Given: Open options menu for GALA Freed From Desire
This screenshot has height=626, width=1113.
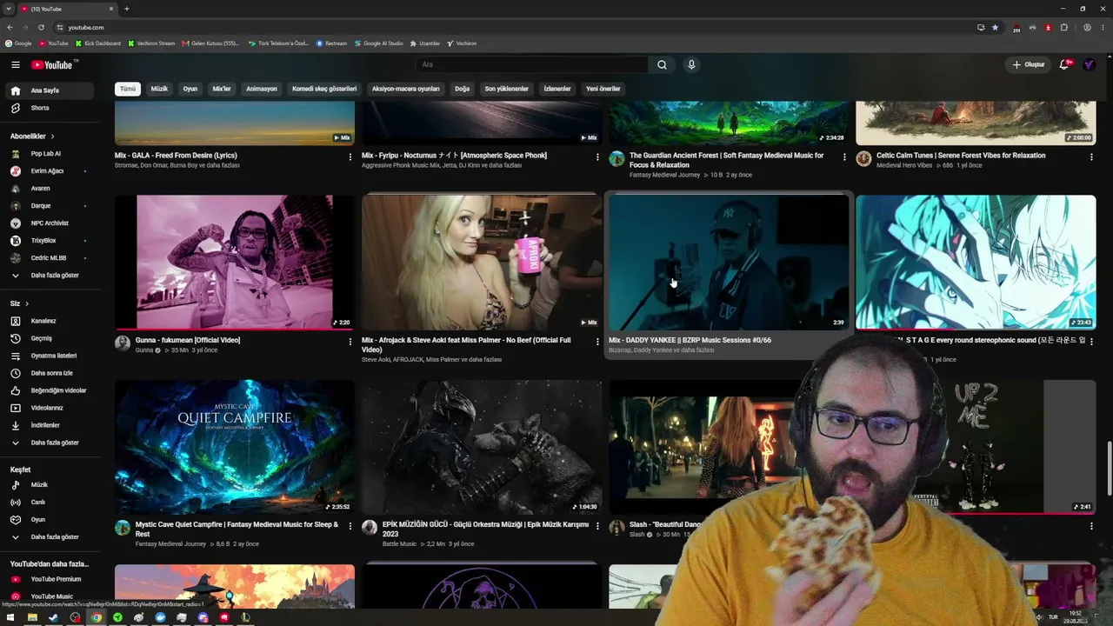Looking at the screenshot, I should (x=350, y=157).
